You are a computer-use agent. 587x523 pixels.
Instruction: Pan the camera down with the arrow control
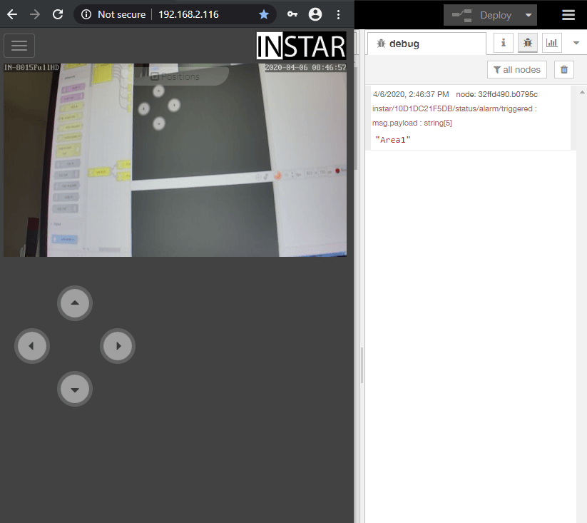pos(74,389)
